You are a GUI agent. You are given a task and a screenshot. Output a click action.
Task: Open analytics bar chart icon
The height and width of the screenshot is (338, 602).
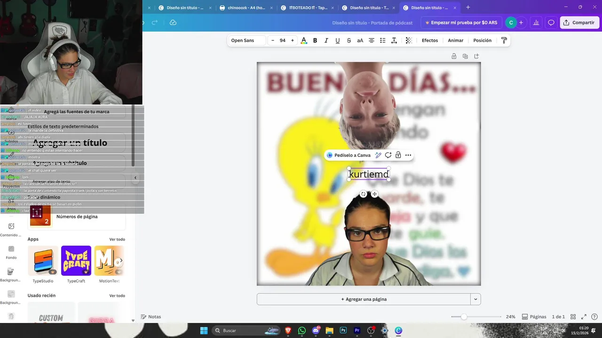click(x=536, y=23)
